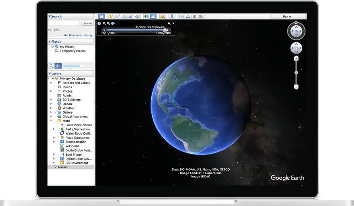Image resolution: width=354 pixels, height=206 pixels.
Task: Uncheck the My Places checkbox
Action: point(53,47)
